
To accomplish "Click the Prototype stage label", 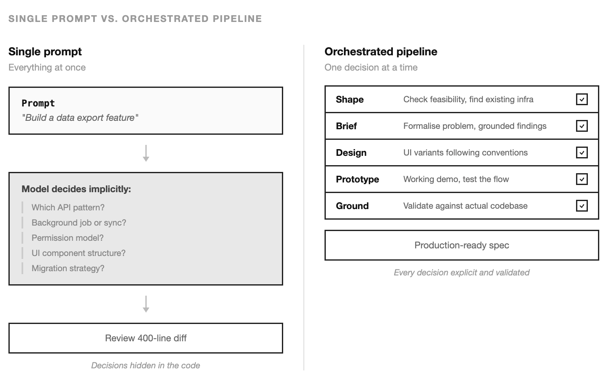I will click(x=357, y=179).
